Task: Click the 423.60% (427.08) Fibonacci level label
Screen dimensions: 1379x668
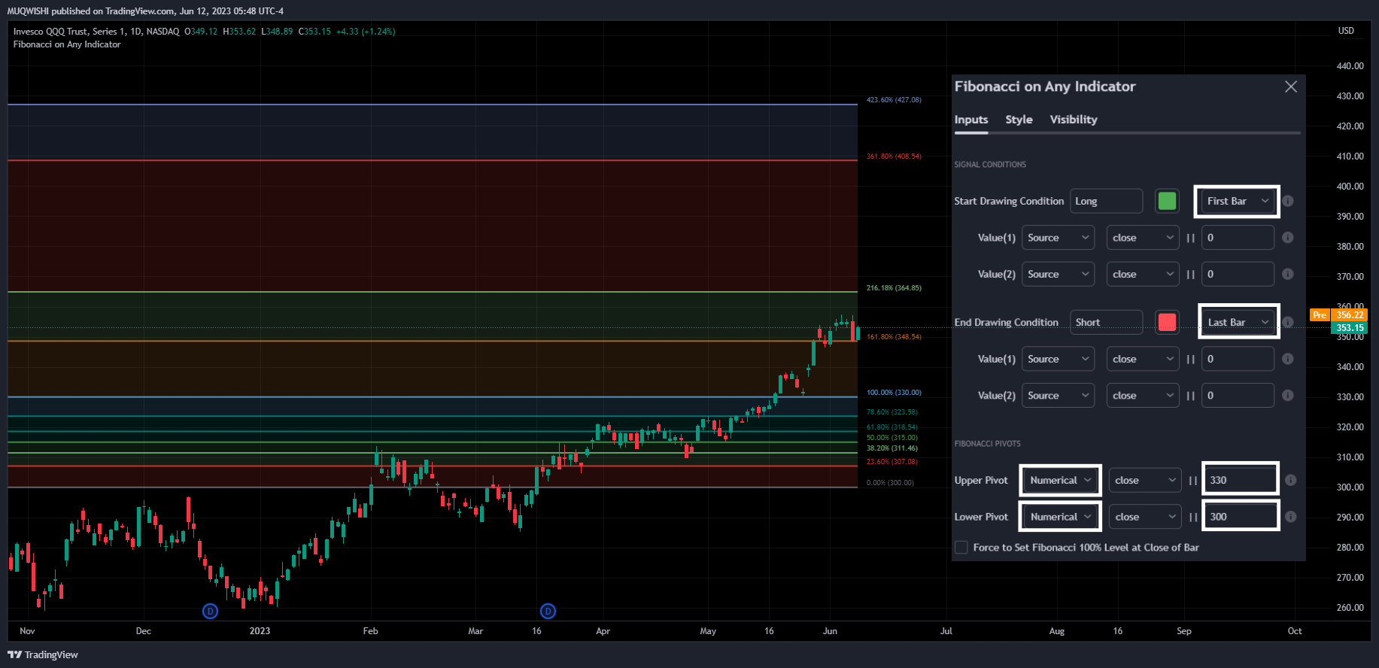Action: tap(894, 100)
